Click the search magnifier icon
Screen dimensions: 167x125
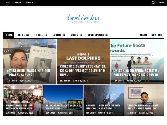pos(153,2)
